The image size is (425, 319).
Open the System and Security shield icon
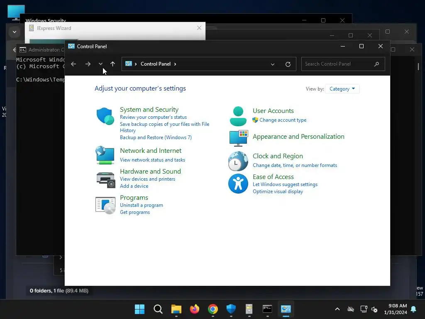105,116
